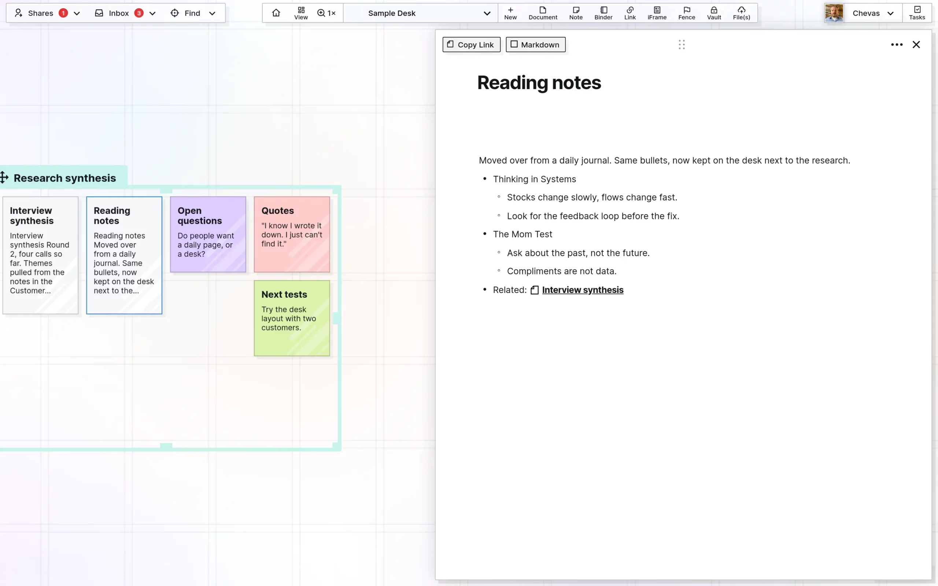The height and width of the screenshot is (586, 938).
Task: Click 'Ask about the past, not the future.'
Action: point(578,253)
